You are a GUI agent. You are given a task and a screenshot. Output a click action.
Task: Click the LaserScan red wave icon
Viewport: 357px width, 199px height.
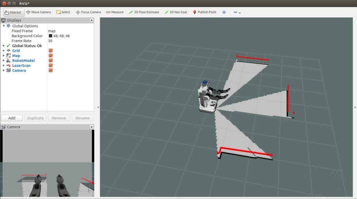point(8,66)
